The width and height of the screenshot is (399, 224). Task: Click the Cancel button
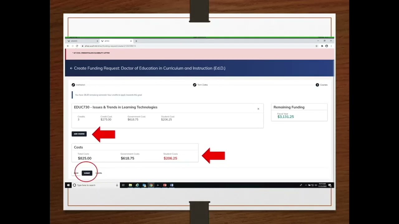[99, 173]
